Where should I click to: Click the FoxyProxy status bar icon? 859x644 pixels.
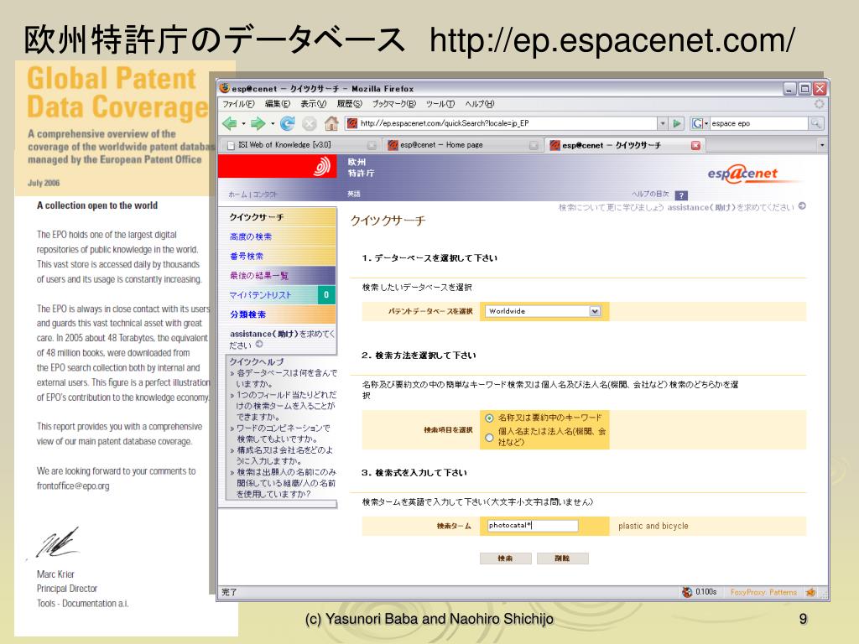click(x=811, y=592)
